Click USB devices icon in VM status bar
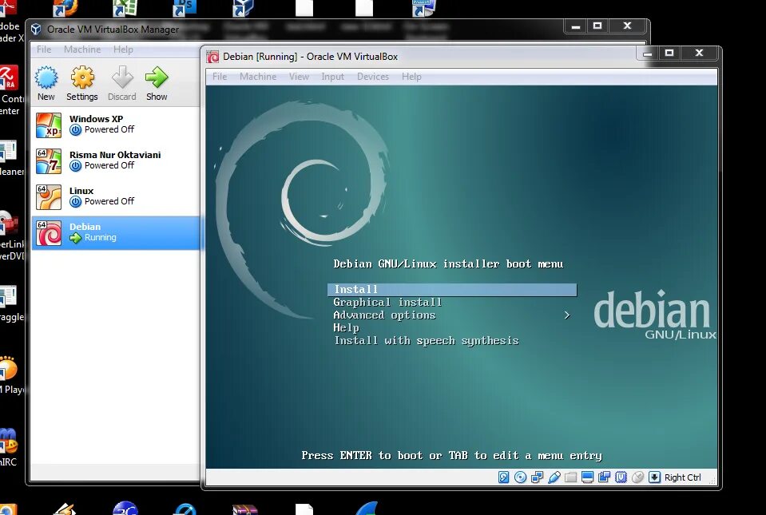The image size is (766, 515). [554, 477]
